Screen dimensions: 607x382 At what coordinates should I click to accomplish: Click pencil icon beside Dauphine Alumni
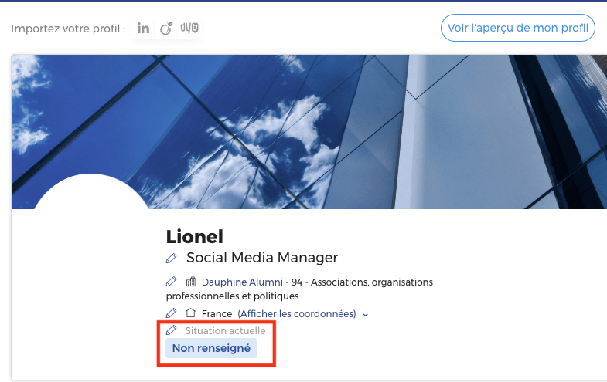tap(171, 282)
